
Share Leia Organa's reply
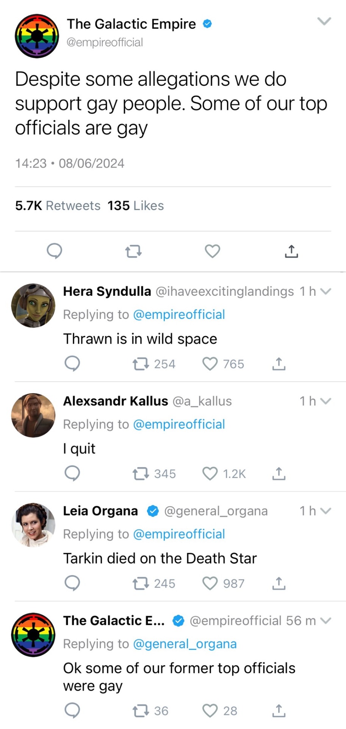tap(279, 583)
